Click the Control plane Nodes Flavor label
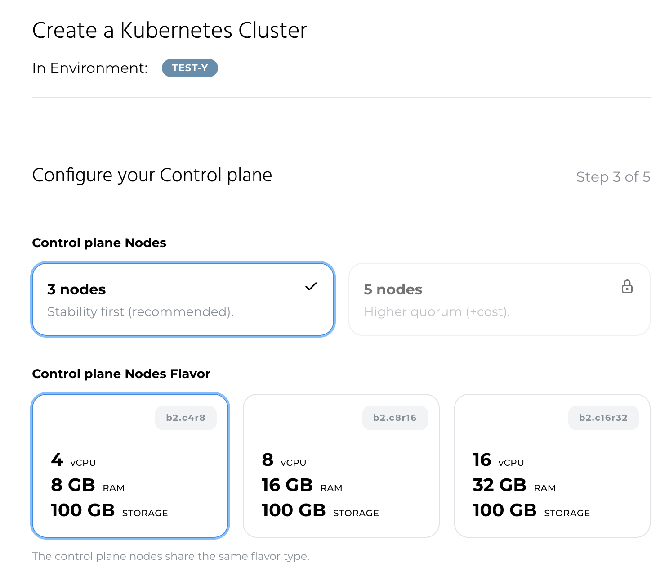 pos(121,374)
